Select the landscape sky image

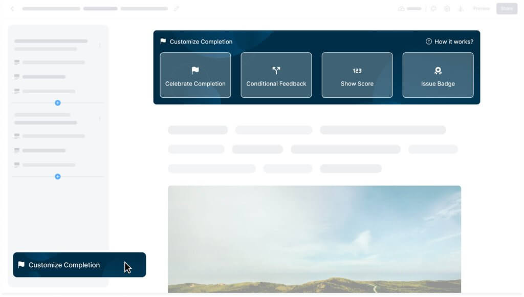tap(314, 239)
